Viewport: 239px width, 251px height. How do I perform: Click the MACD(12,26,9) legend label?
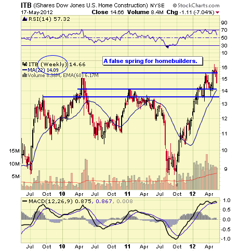[50, 202]
